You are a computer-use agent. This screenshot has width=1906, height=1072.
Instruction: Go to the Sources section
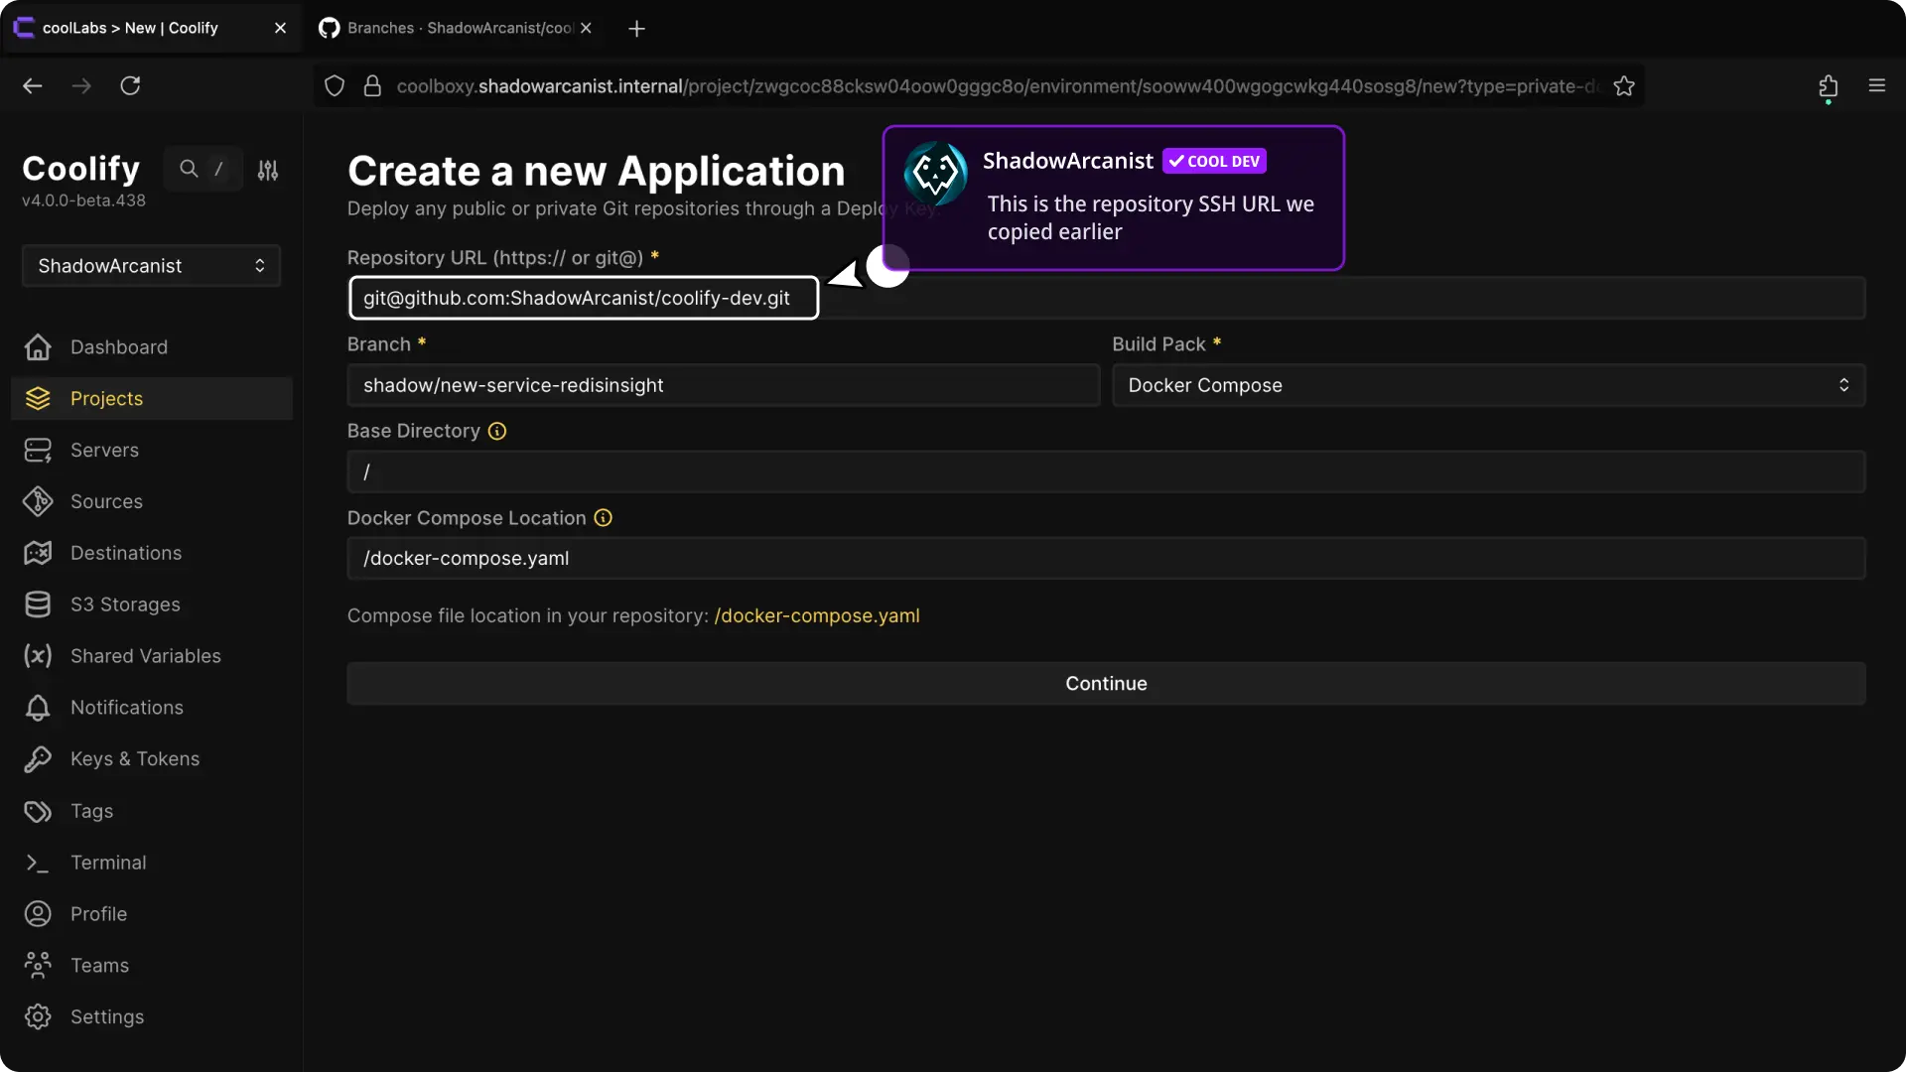tap(106, 501)
